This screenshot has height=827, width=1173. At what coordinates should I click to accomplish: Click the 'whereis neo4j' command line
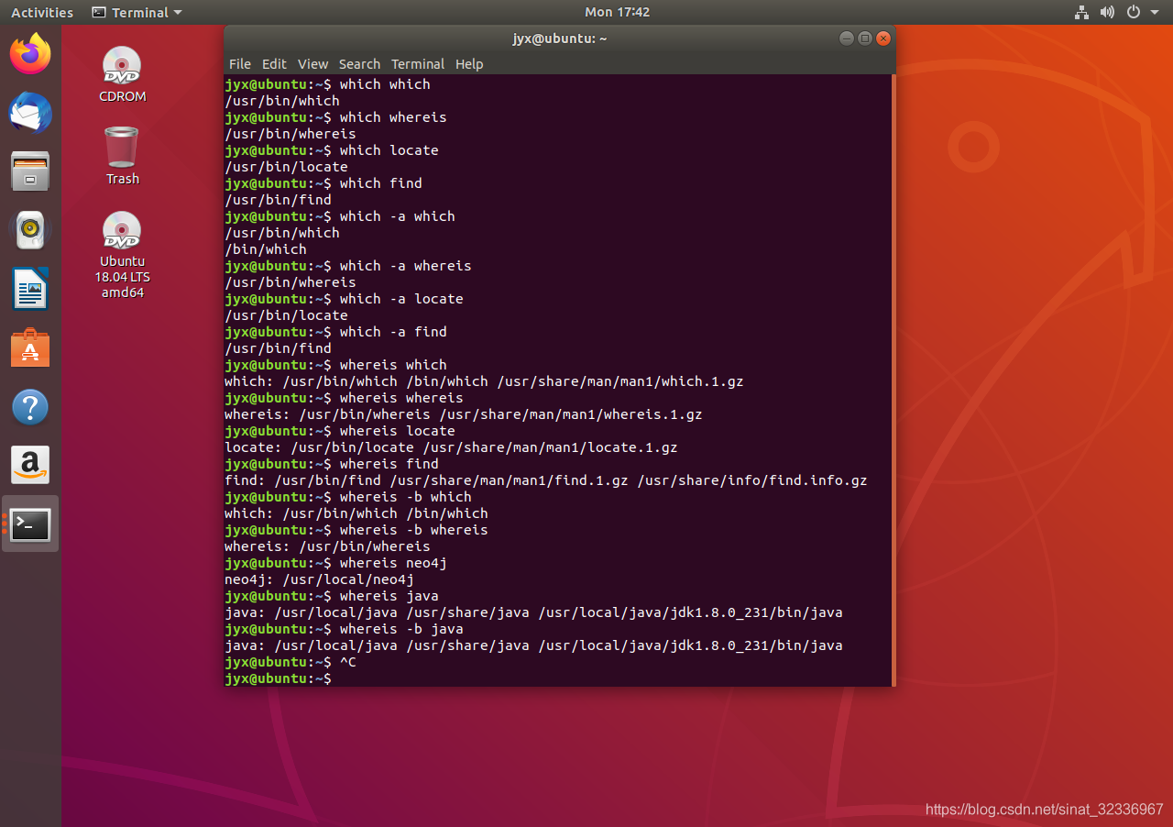click(x=335, y=563)
